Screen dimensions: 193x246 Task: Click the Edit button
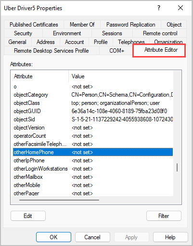28,216
